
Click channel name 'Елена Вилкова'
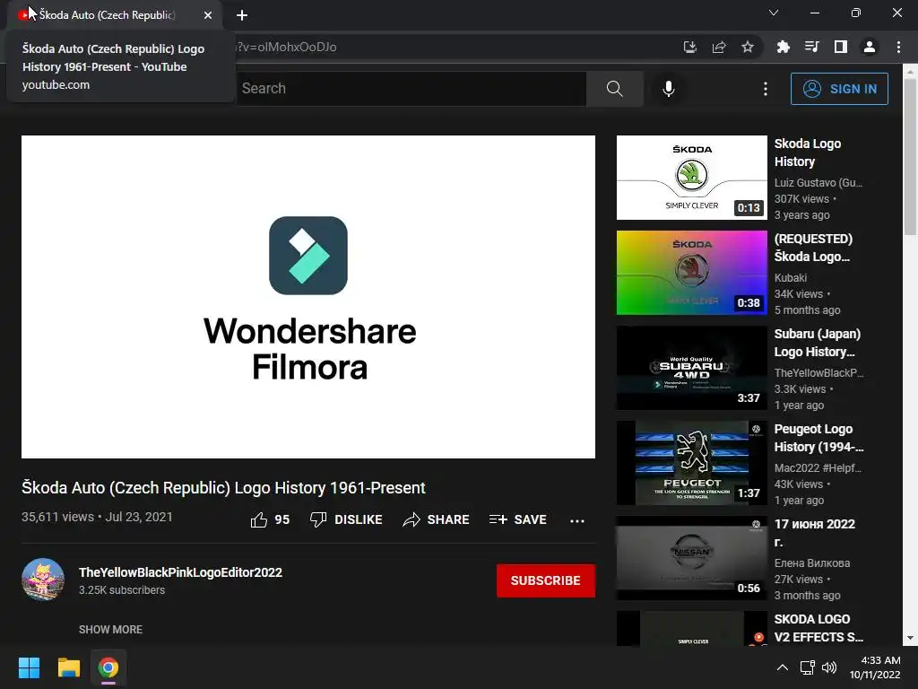[812, 563]
